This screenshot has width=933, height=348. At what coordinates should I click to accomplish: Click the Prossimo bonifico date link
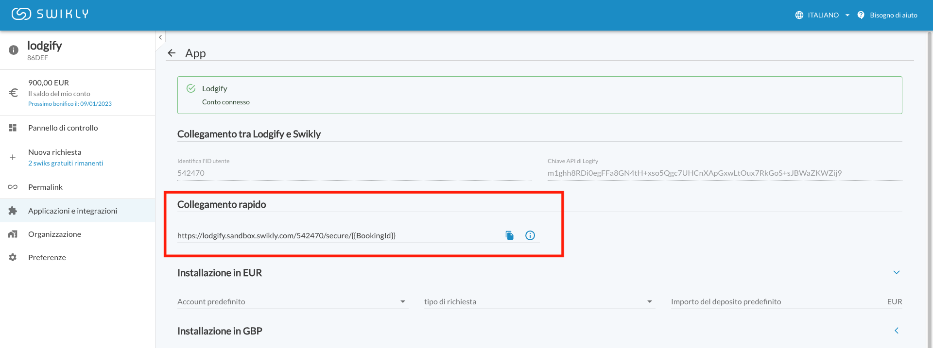(x=70, y=104)
